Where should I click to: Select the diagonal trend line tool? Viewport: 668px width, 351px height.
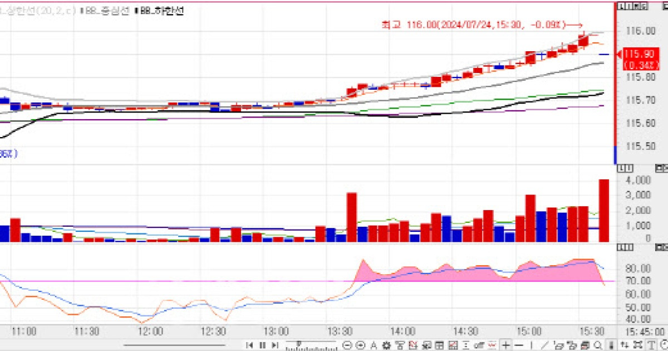click(545, 345)
